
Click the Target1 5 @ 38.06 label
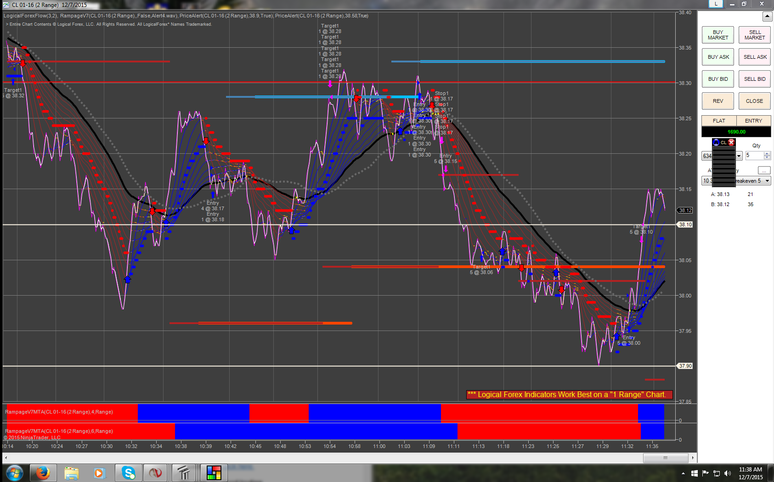pos(481,269)
